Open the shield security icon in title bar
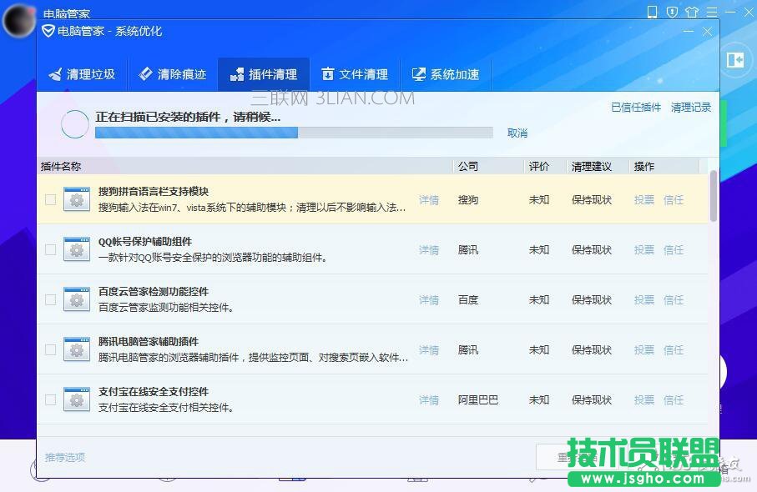The image size is (757, 492). point(672,12)
